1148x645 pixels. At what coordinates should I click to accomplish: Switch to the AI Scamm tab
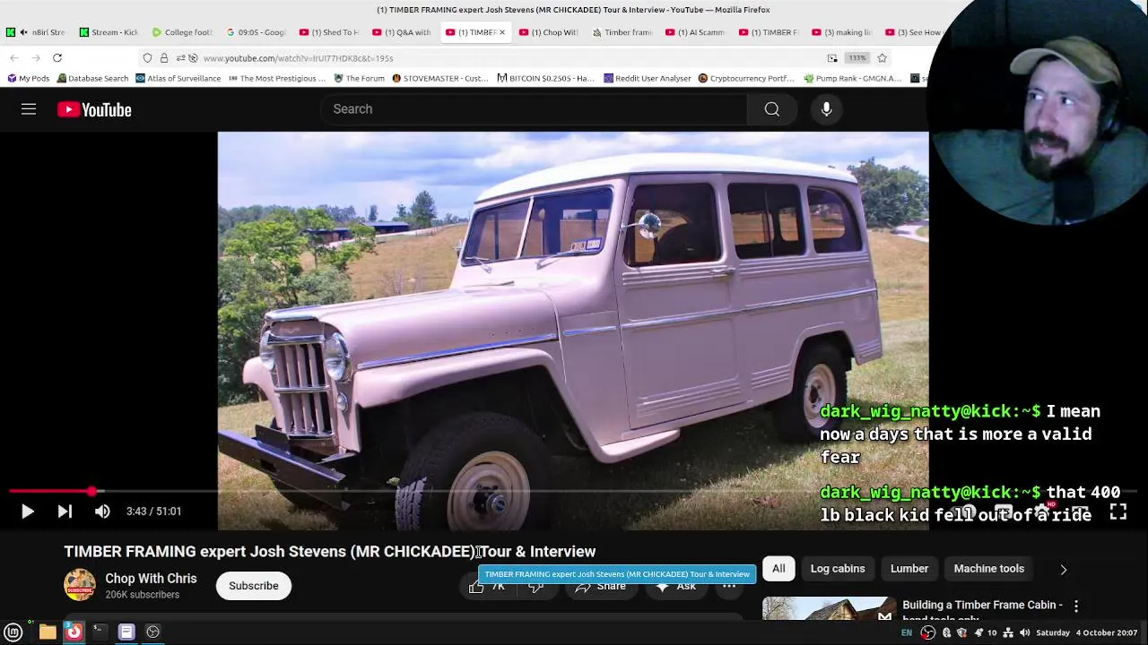(x=695, y=32)
